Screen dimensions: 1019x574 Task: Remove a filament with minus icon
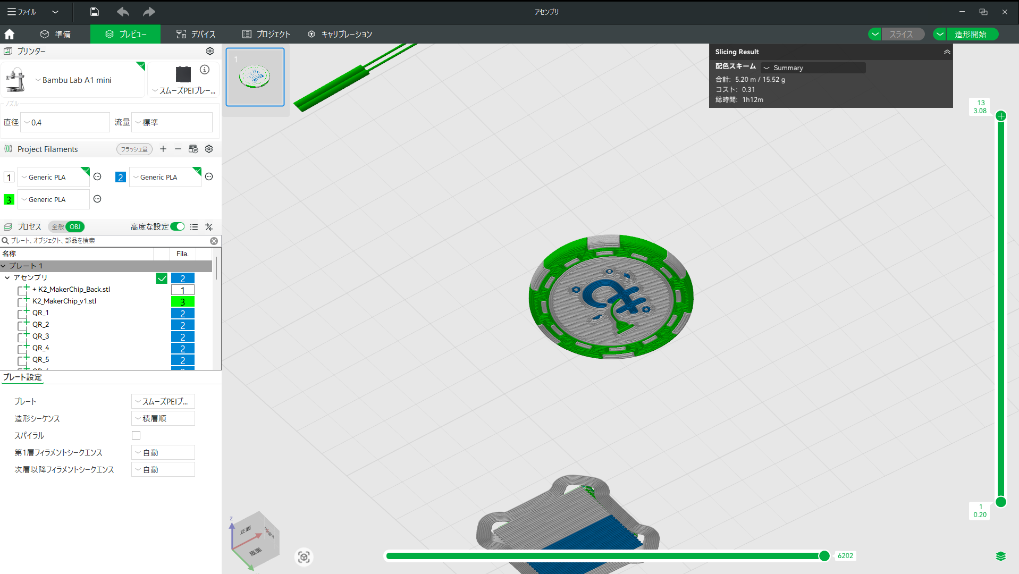pos(178,149)
